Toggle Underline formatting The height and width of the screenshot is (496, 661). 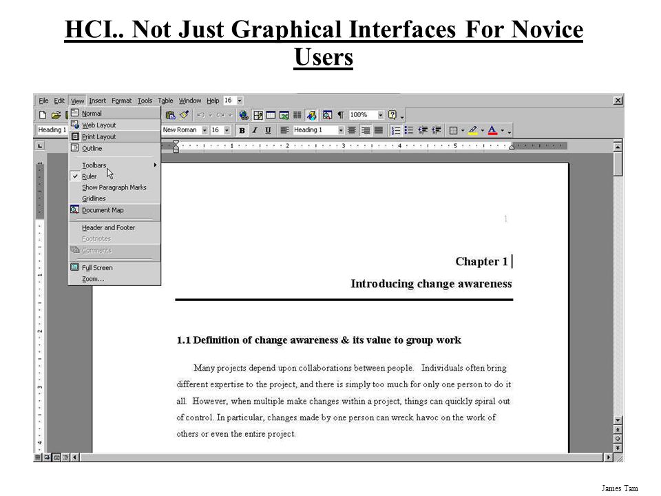click(268, 130)
